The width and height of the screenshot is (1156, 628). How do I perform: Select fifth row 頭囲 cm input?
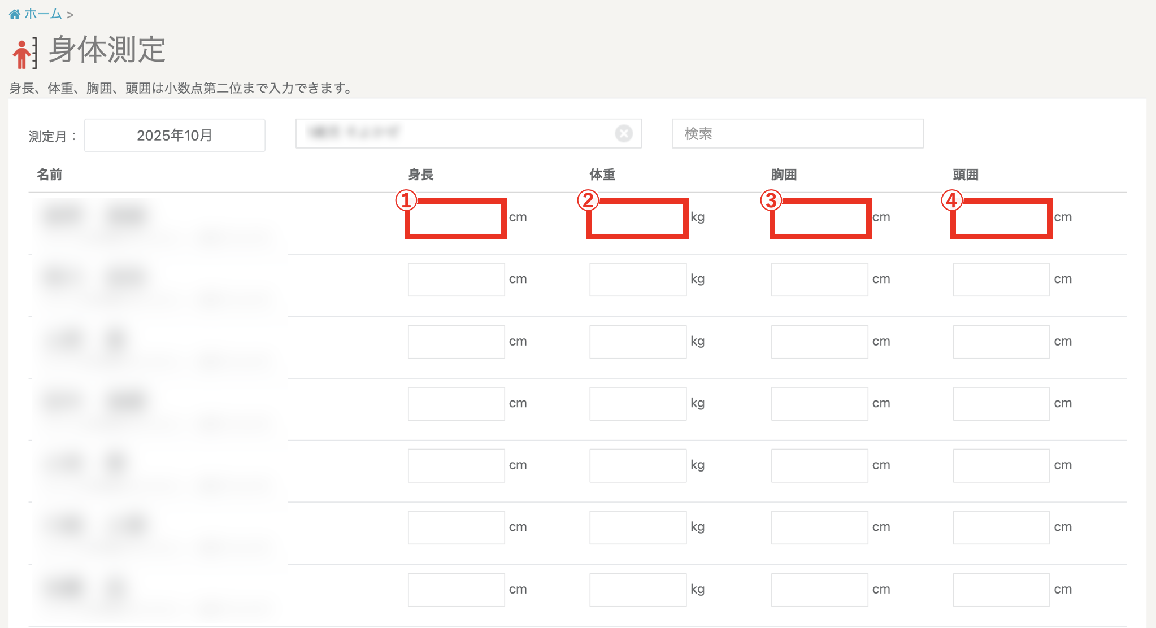tap(1001, 465)
